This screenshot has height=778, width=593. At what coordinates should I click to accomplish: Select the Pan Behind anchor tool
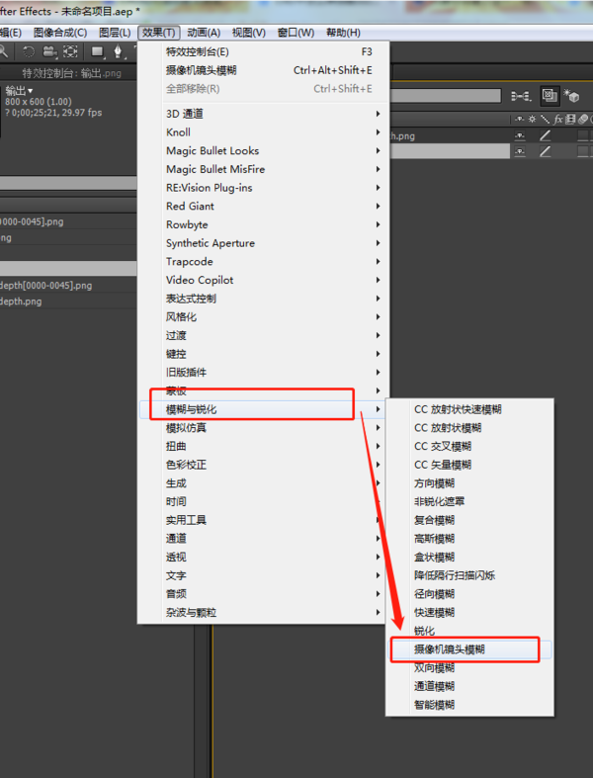coord(70,51)
